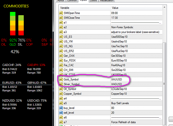
Task: Click the Value column header
Action: click(x=136, y=8)
